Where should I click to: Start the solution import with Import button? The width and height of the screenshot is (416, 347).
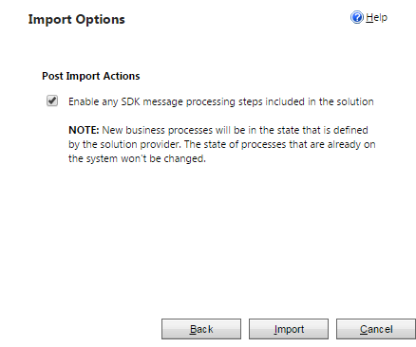coord(289,329)
